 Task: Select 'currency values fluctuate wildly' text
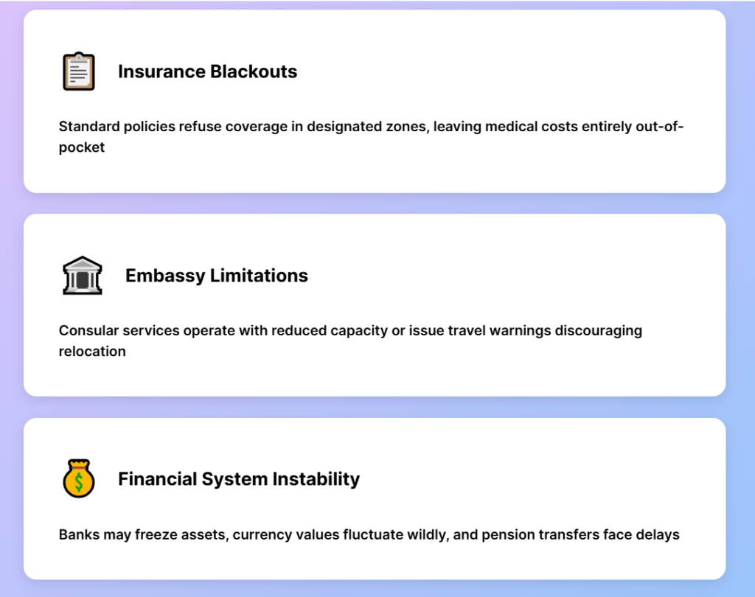click(x=336, y=534)
